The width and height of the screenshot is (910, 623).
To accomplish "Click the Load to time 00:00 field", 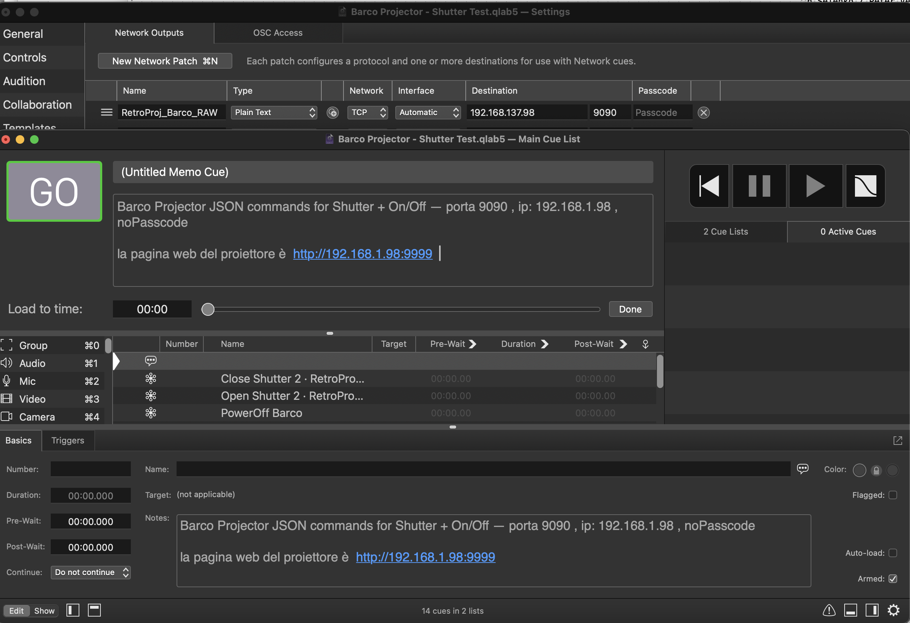I will (x=152, y=309).
